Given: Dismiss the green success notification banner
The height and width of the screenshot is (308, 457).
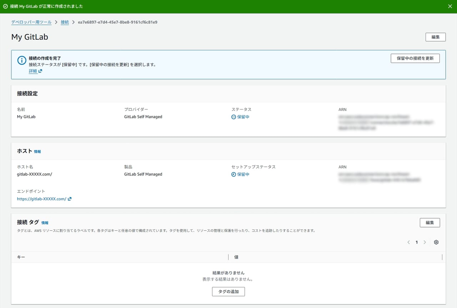Looking at the screenshot, I should coord(450,6).
